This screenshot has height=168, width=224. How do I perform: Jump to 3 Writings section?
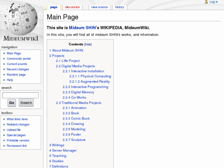57,145
